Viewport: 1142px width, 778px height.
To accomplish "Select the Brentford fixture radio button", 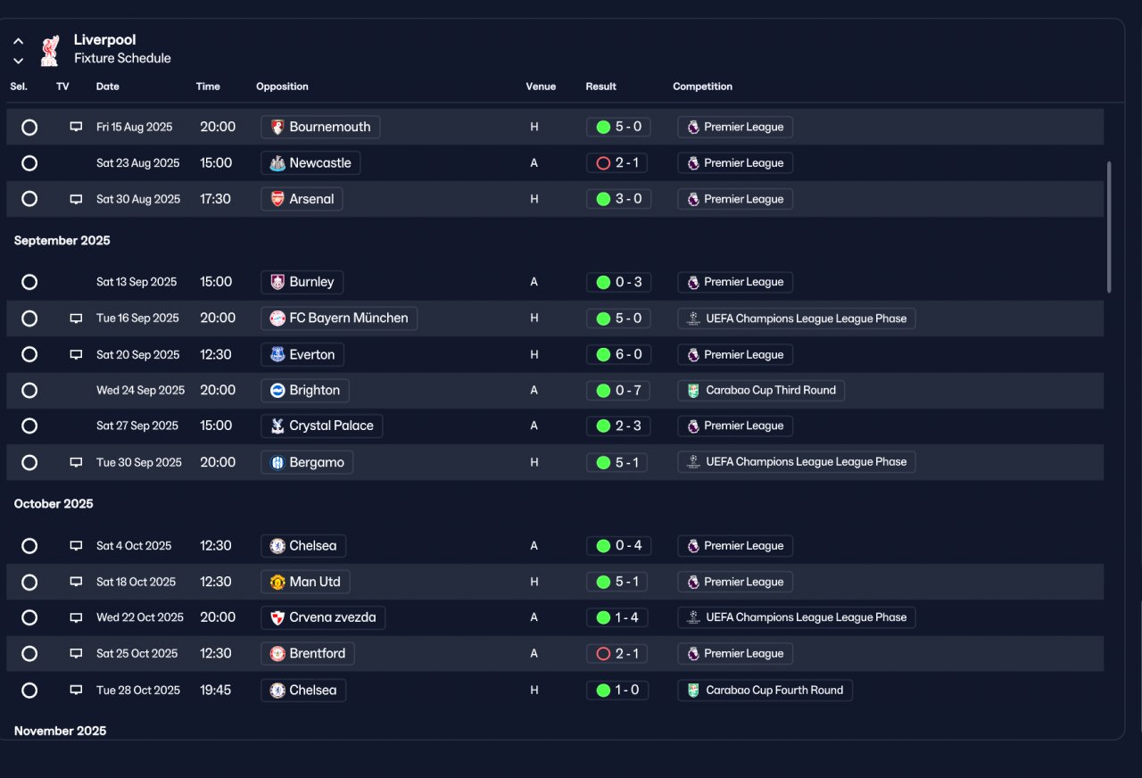I will pos(29,654).
